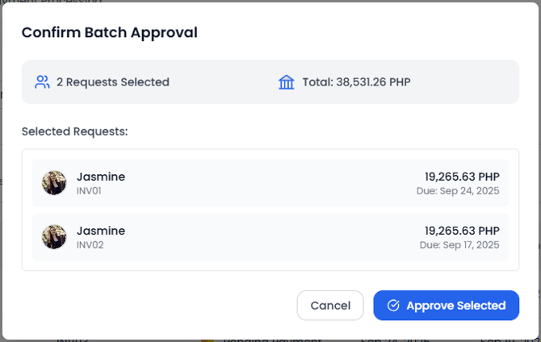Viewport: 541px width, 342px height.
Task: Cancel the batch approval
Action: pos(330,306)
